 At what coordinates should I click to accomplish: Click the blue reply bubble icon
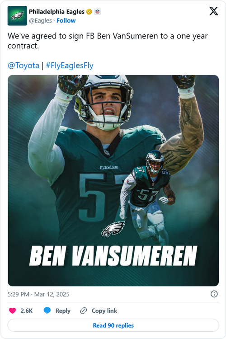(47, 311)
